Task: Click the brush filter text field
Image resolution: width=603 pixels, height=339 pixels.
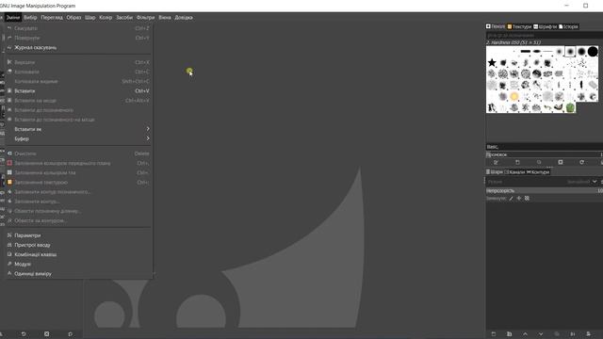Action: point(545,35)
